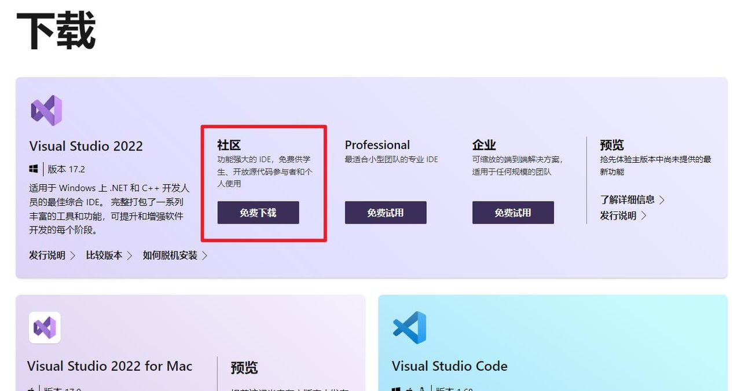The height and width of the screenshot is (391, 741).
Task: Click the 预览 heading in the Visual Studio 2022 card
Action: pos(612,145)
